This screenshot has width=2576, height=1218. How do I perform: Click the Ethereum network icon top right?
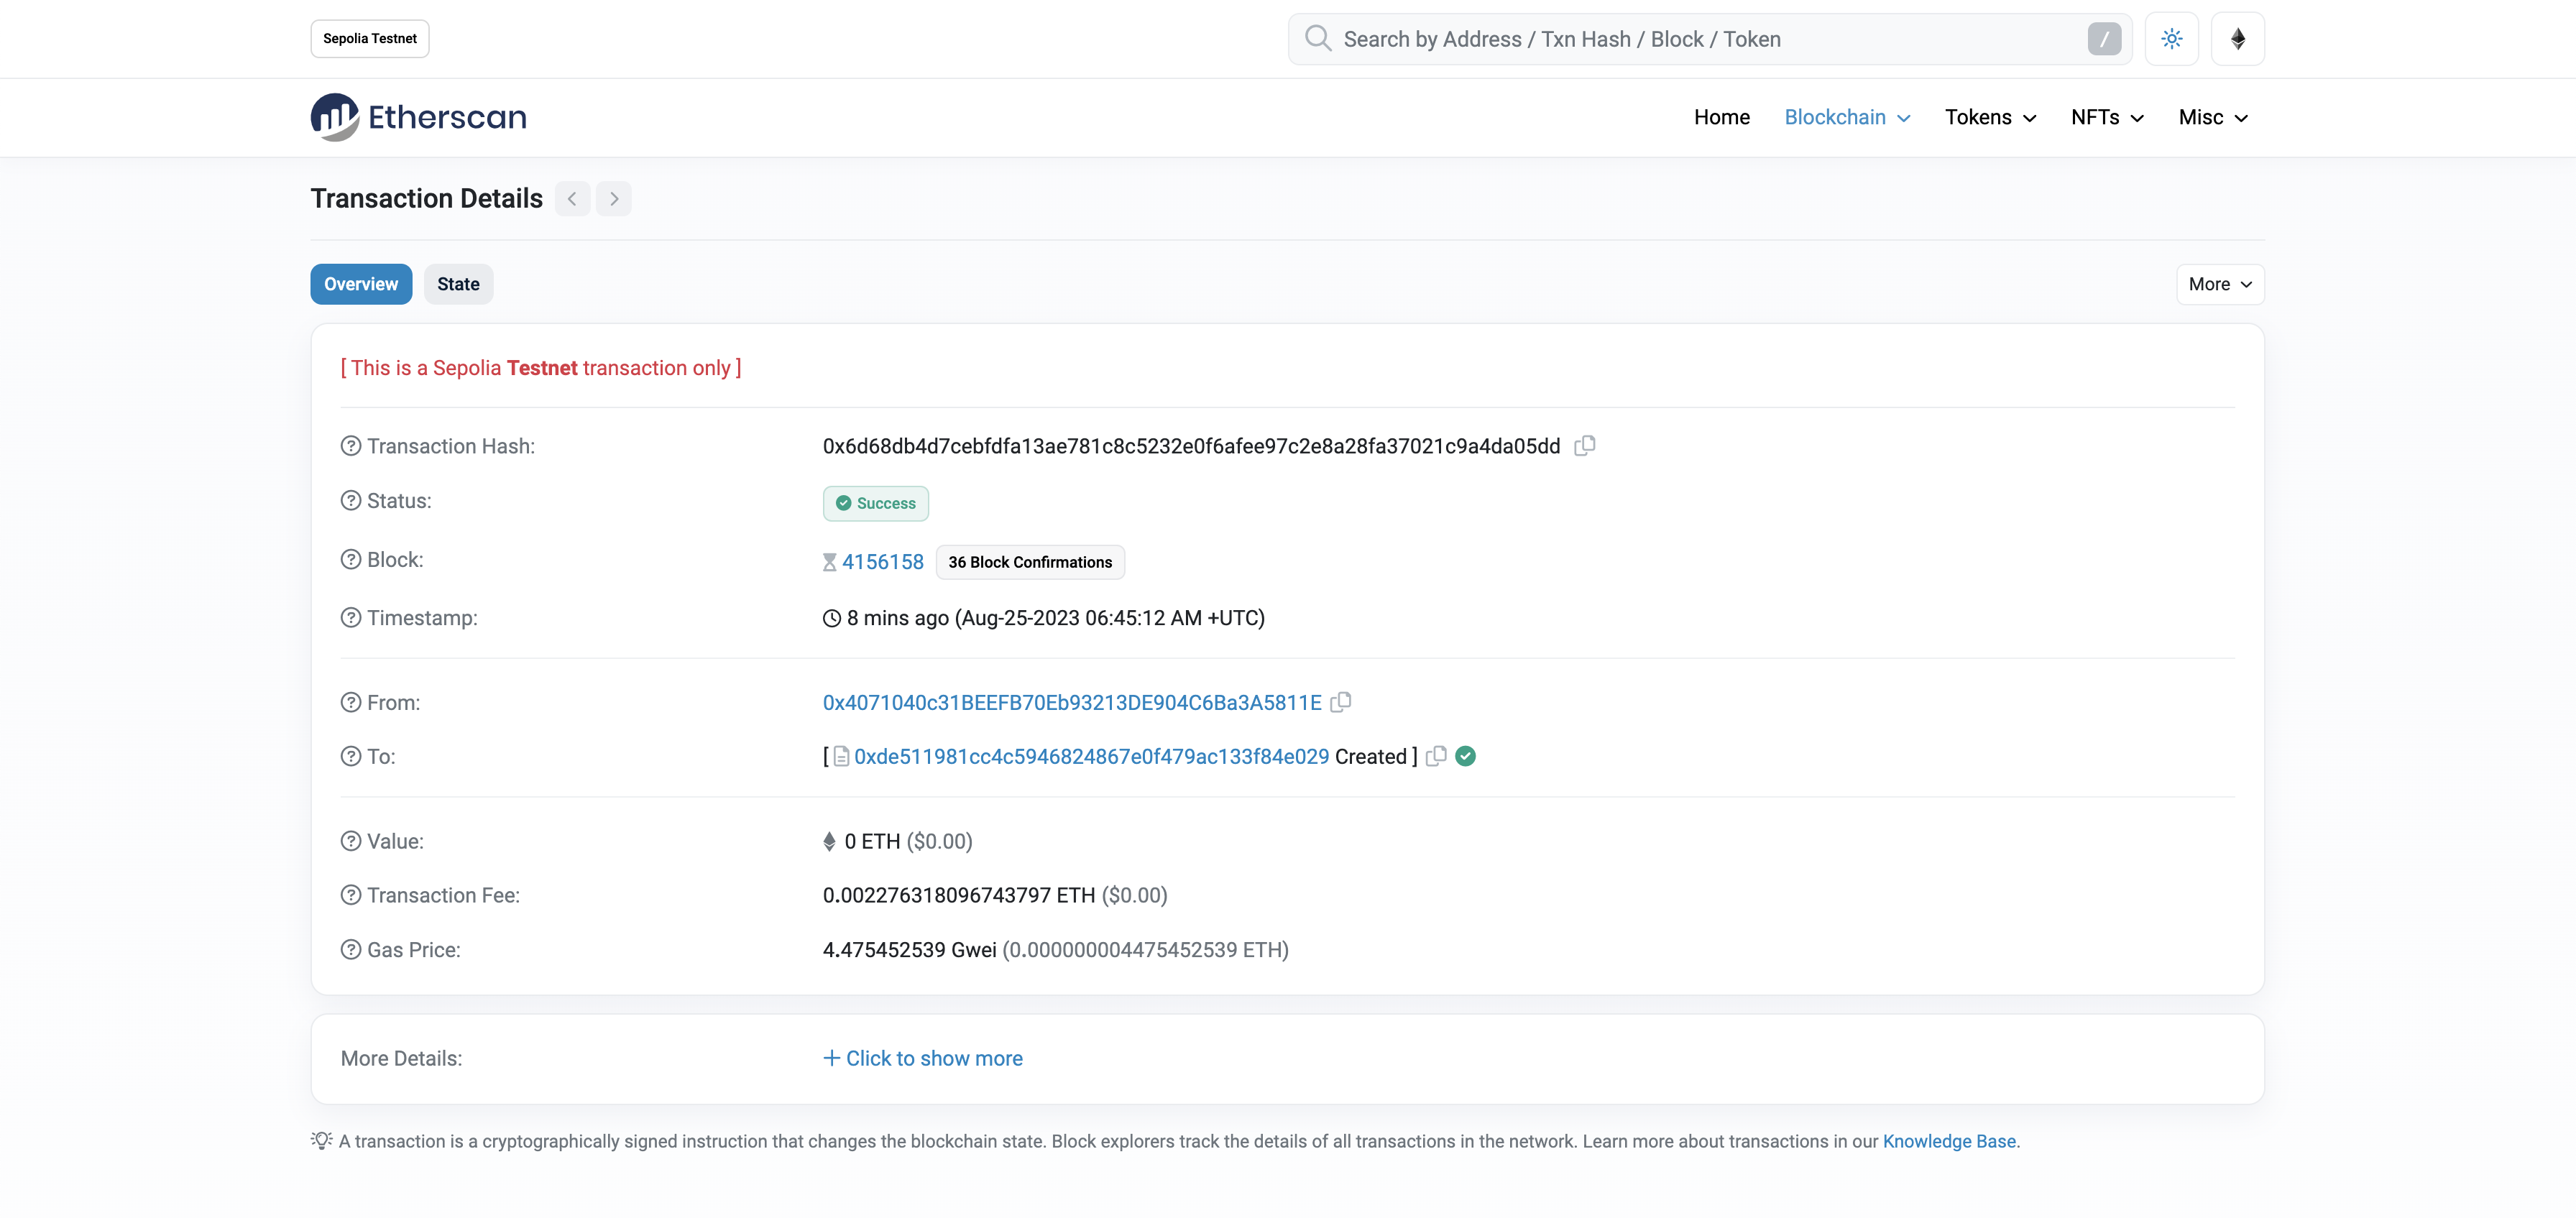coord(2238,38)
